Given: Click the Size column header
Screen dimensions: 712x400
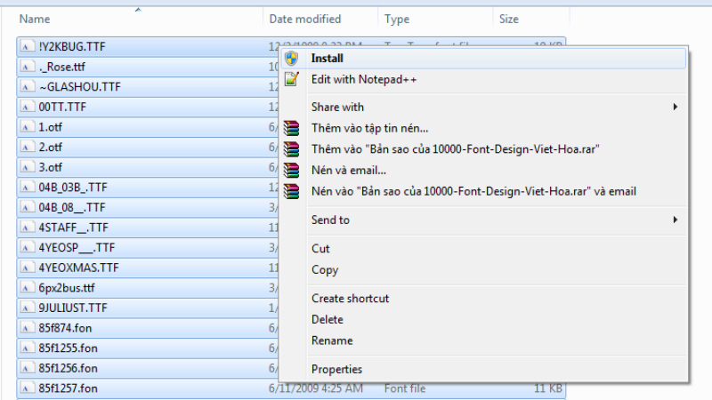Looking at the screenshot, I should [x=509, y=19].
